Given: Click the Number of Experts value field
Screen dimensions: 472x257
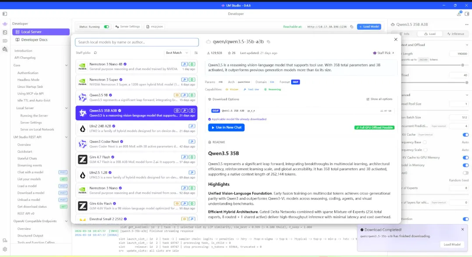Looking at the screenshot, I should click(x=459, y=188).
